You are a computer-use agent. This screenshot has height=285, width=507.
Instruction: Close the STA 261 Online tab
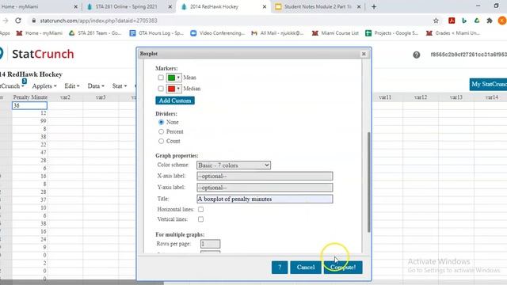[x=170, y=6]
